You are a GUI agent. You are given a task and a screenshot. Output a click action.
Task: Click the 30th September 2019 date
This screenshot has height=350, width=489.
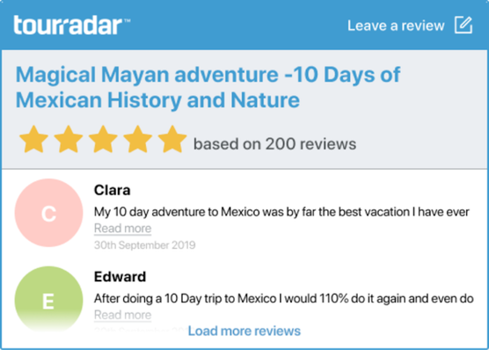coord(145,245)
